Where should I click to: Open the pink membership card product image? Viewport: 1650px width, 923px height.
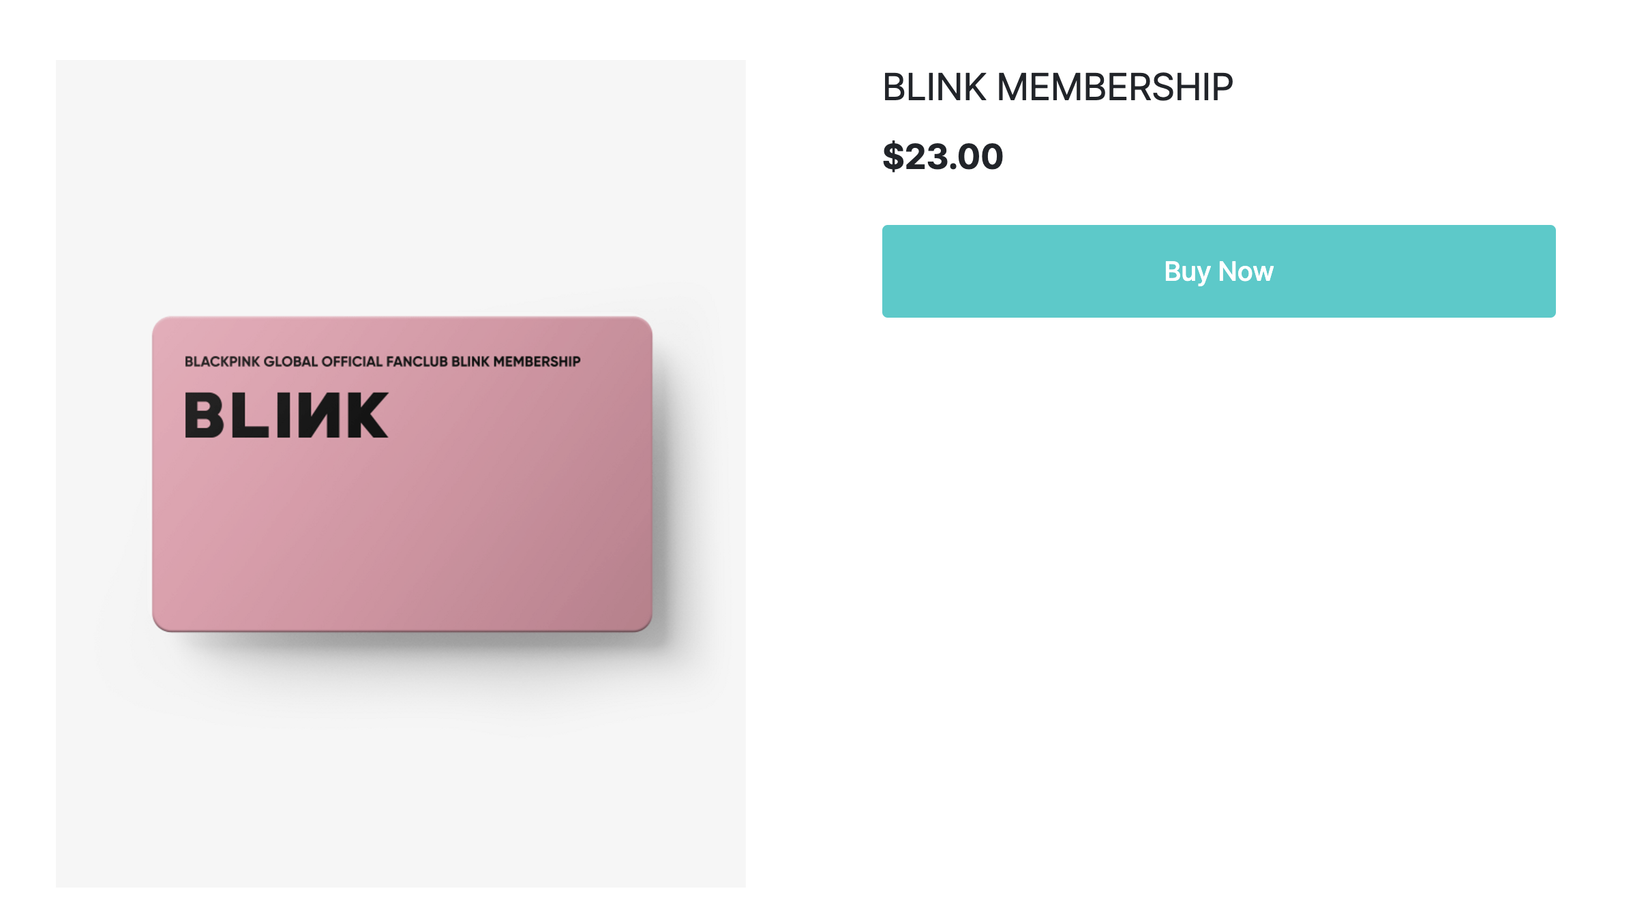pyautogui.click(x=402, y=473)
